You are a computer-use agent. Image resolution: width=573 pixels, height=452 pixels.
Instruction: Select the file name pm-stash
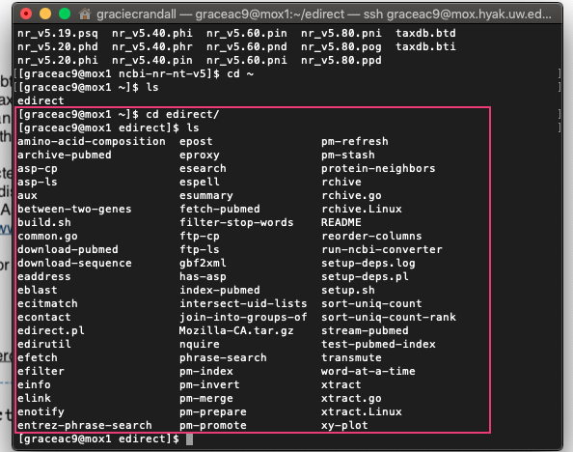(348, 155)
